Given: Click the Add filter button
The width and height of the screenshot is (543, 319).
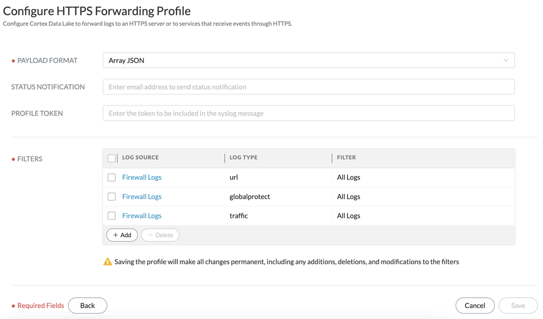Looking at the screenshot, I should coord(122,235).
